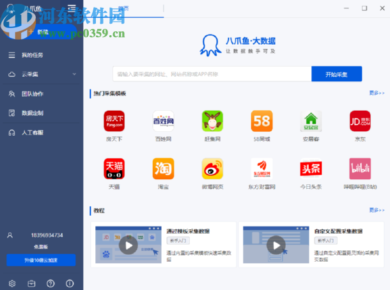The width and height of the screenshot is (390, 290).
Task: Open the 安居客 template icon
Action: point(311,121)
